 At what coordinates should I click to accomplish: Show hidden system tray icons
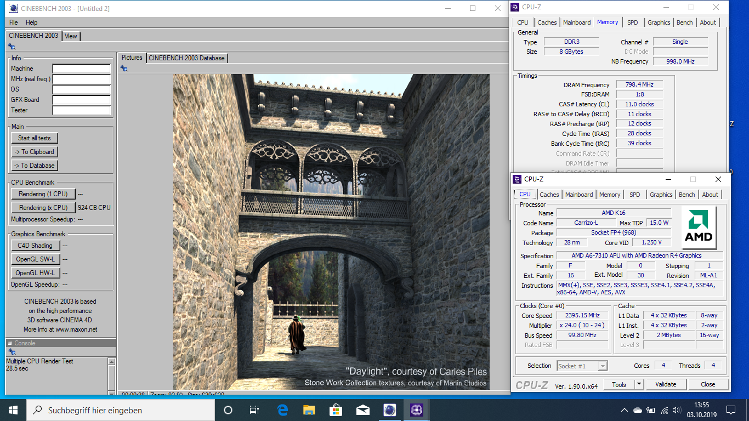pyautogui.click(x=625, y=410)
